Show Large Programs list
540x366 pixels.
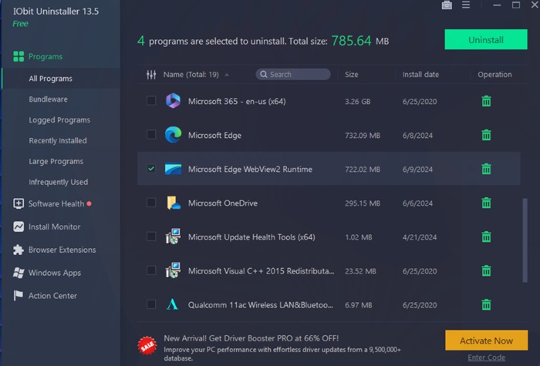coord(56,161)
